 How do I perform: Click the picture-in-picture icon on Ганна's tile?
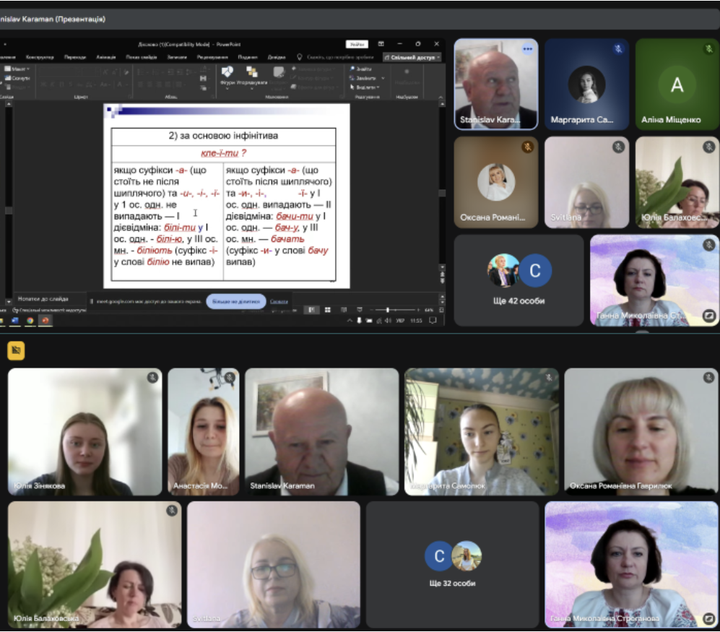pyautogui.click(x=708, y=316)
